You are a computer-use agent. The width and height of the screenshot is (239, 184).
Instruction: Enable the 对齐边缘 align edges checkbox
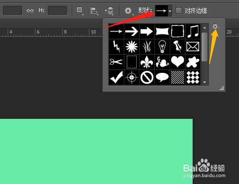(179, 11)
